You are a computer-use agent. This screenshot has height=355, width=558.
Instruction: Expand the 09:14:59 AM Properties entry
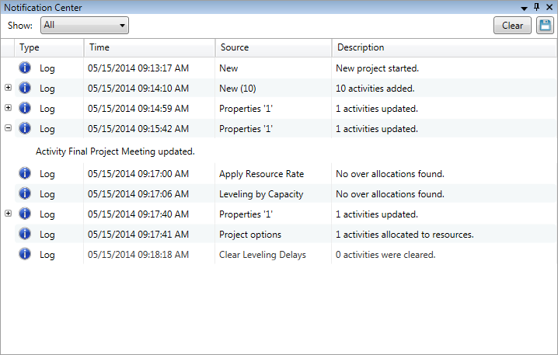click(x=9, y=108)
